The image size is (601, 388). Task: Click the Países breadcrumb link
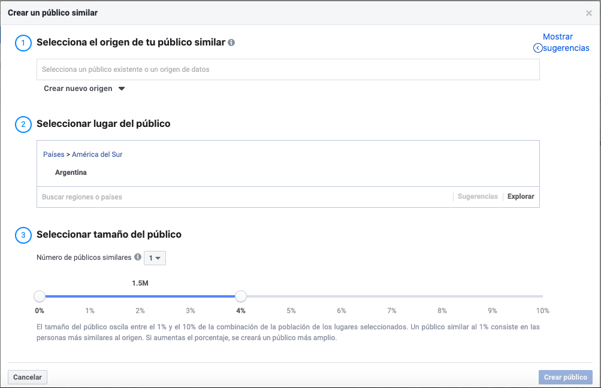coord(53,154)
